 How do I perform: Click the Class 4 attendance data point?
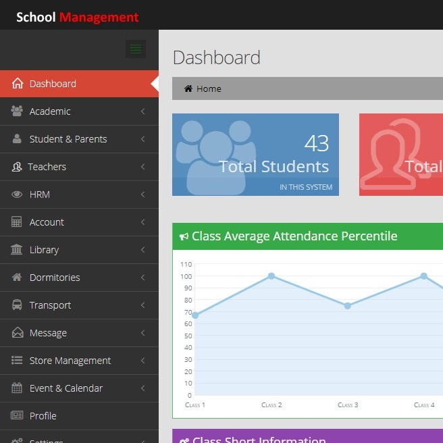(x=424, y=276)
